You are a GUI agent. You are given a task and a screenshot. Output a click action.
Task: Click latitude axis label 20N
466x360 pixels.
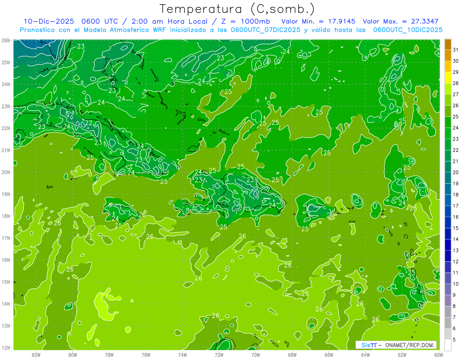coord(5,172)
